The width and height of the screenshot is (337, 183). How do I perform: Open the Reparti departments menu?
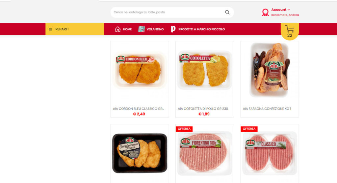pos(75,29)
